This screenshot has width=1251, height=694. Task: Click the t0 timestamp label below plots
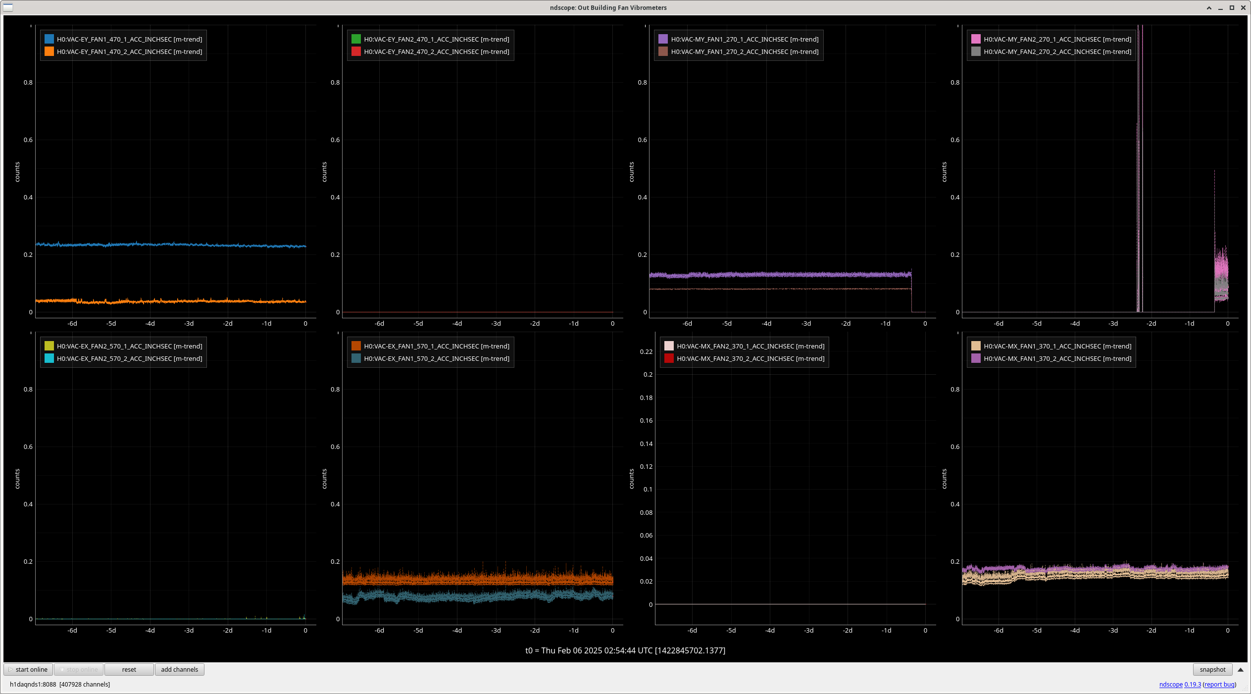[625, 650]
